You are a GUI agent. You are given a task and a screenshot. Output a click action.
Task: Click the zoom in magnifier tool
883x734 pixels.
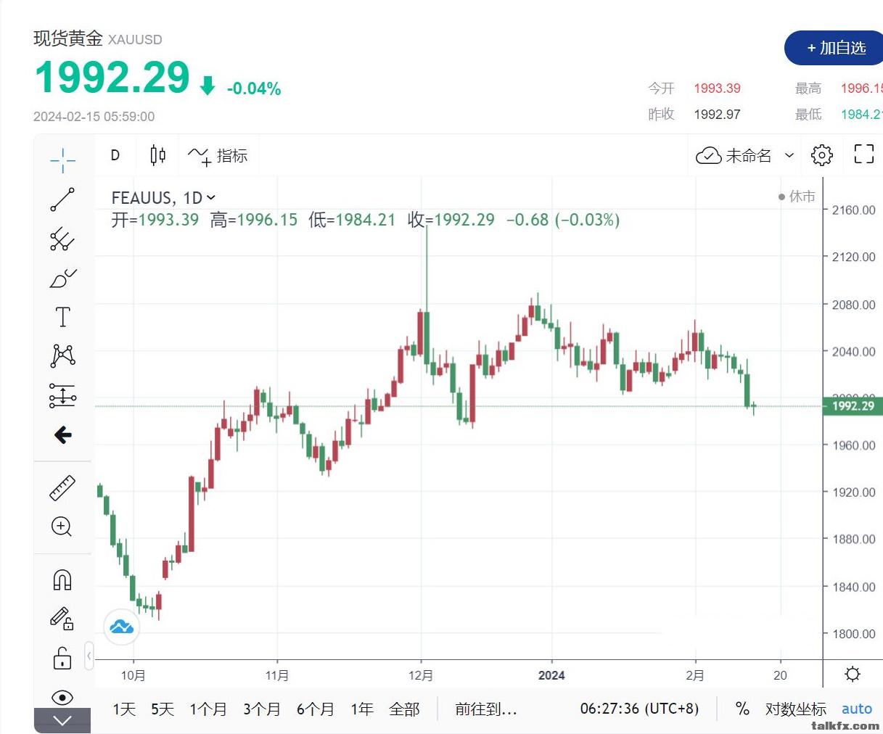tap(62, 527)
